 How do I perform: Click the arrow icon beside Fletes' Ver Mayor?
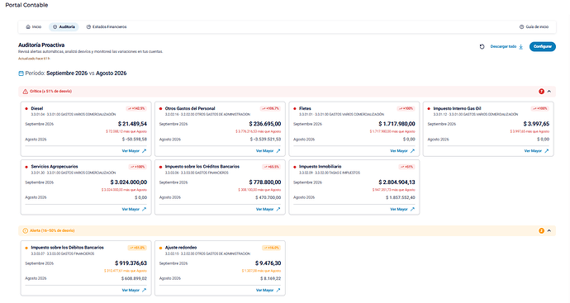[x=412, y=151]
